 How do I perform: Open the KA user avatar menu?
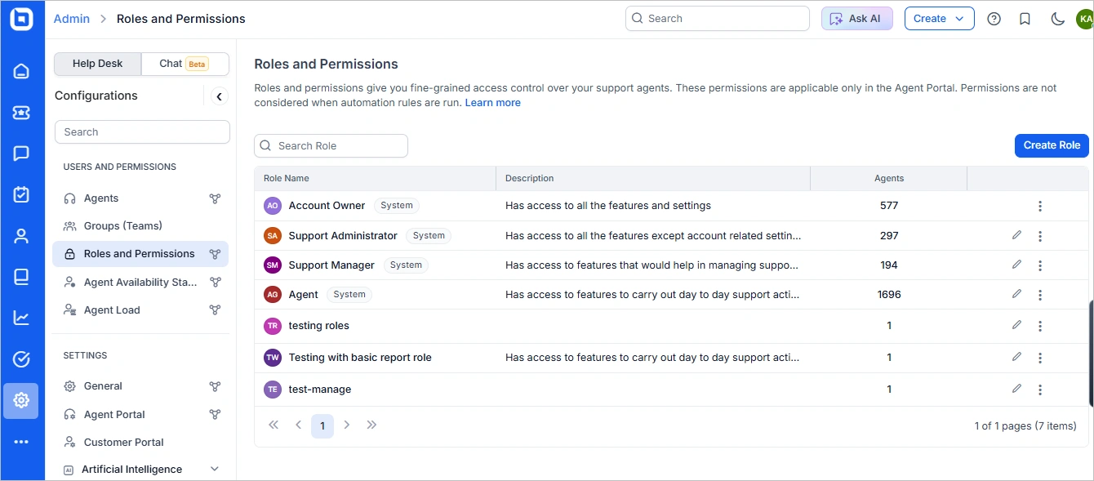click(x=1085, y=19)
